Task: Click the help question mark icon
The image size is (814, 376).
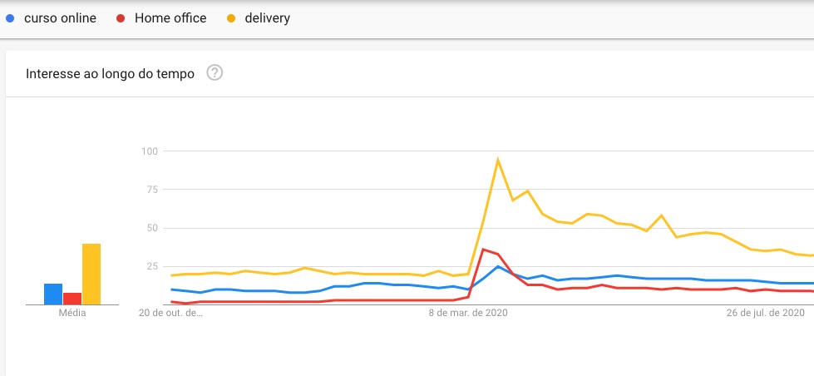Action: coord(215,73)
